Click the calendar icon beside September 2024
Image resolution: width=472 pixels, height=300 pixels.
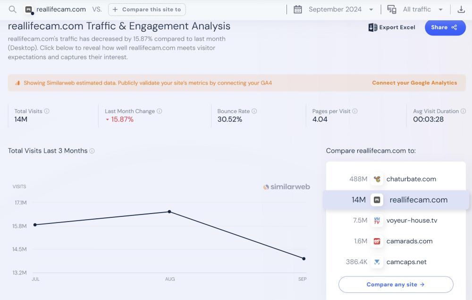pyautogui.click(x=298, y=9)
